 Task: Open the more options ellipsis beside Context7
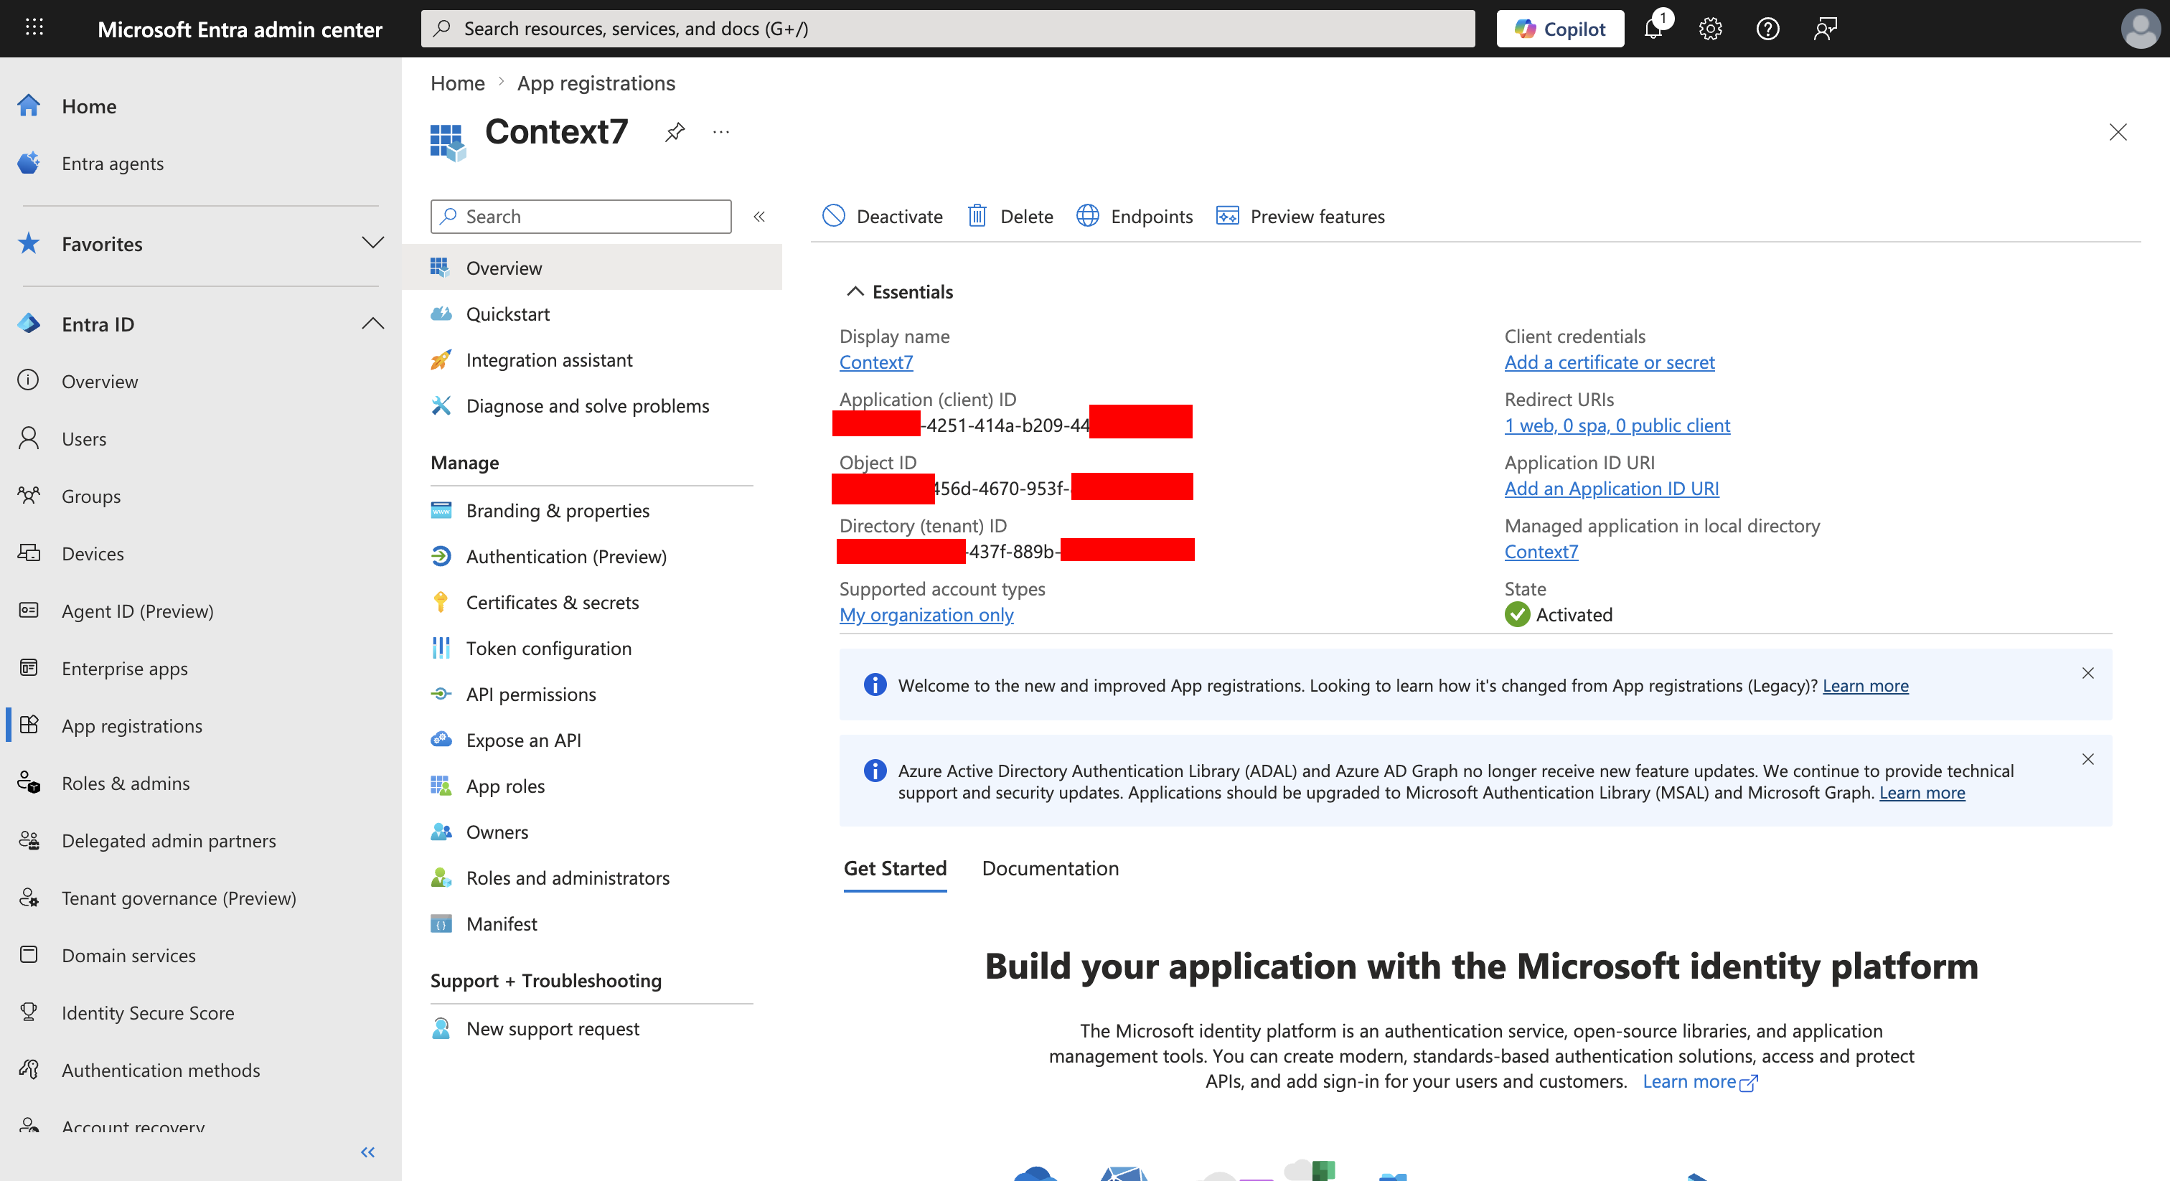721,132
